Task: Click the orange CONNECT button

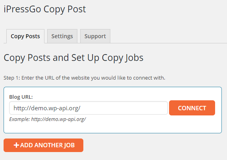Action: click(192, 108)
